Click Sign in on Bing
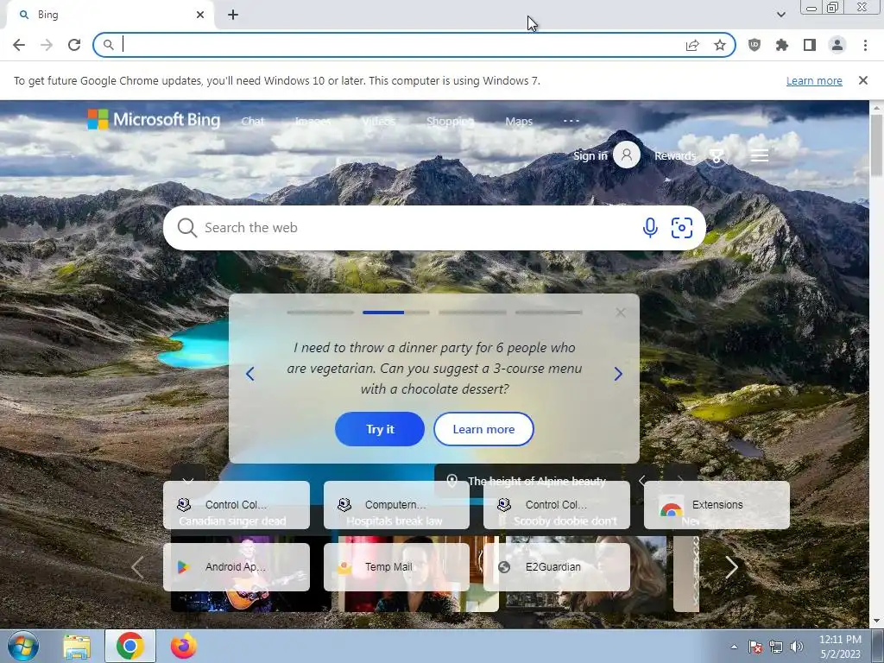The width and height of the screenshot is (884, 663). tap(590, 155)
